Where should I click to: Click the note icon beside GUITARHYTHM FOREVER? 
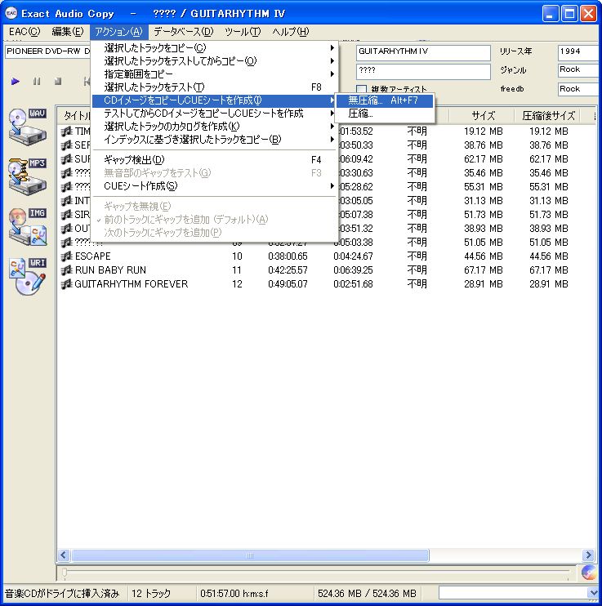67,283
